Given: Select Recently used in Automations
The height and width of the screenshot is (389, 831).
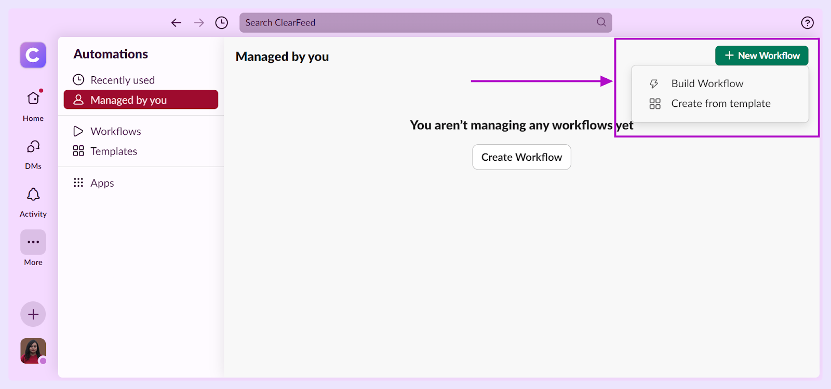Looking at the screenshot, I should pyautogui.click(x=141, y=80).
